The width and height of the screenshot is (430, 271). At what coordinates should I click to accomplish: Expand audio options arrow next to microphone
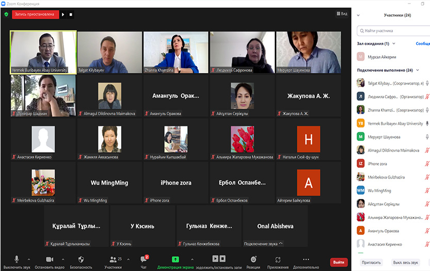pos(29,259)
